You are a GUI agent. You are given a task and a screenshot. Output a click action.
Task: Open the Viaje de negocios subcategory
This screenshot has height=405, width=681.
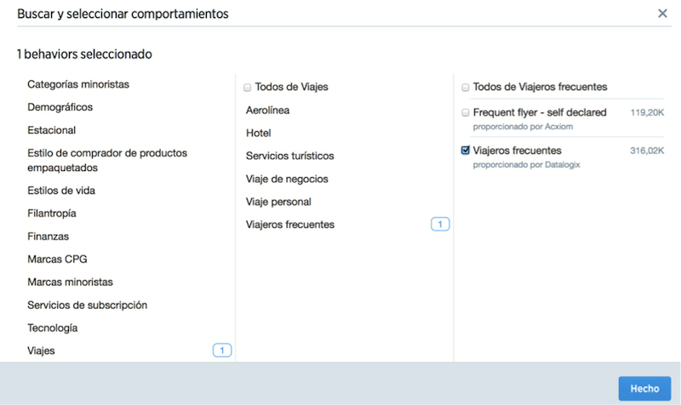(286, 179)
